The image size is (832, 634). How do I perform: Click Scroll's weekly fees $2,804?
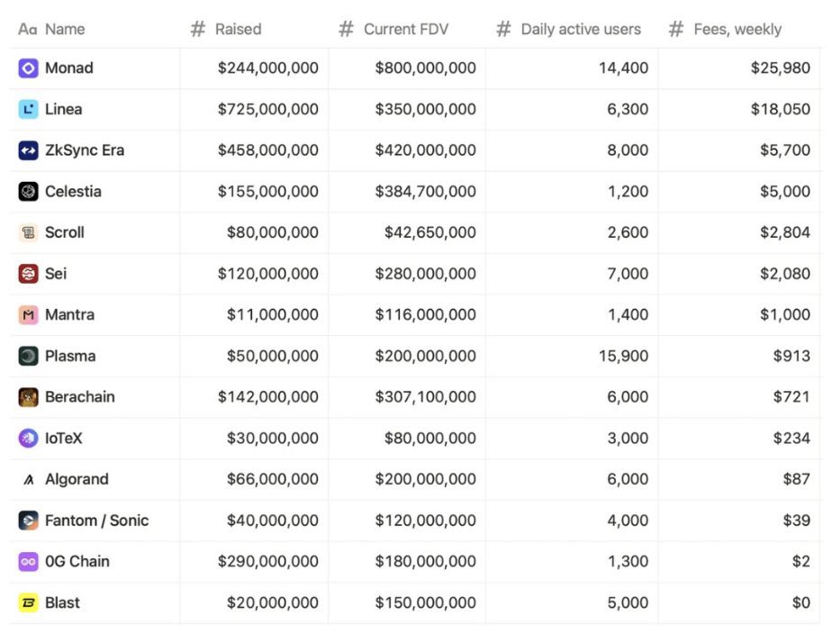(x=785, y=232)
